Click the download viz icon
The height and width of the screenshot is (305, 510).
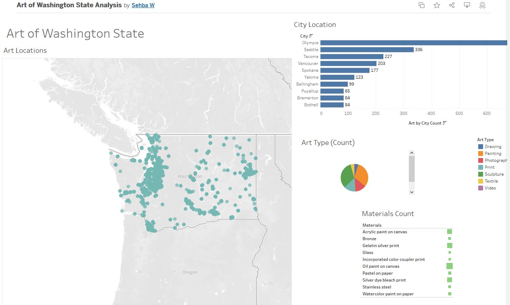(467, 5)
